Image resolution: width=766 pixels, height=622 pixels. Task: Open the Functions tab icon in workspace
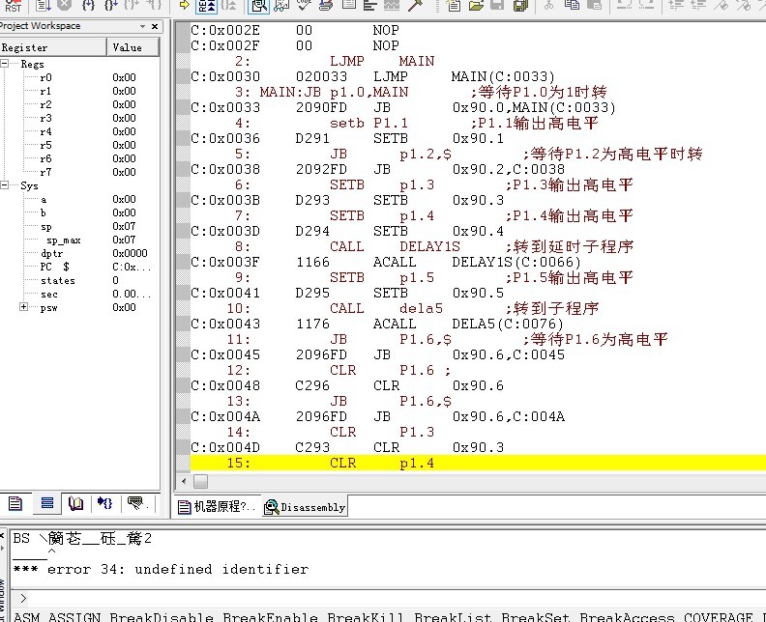[x=105, y=503]
